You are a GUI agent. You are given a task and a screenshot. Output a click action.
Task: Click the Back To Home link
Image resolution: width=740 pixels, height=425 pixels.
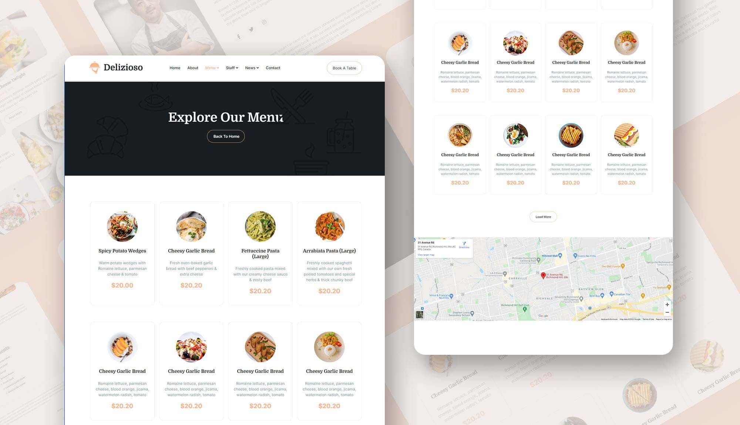click(226, 136)
